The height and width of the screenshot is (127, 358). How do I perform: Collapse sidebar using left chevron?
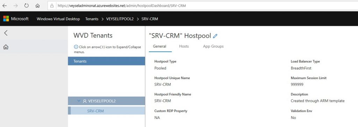[x=6, y=33]
